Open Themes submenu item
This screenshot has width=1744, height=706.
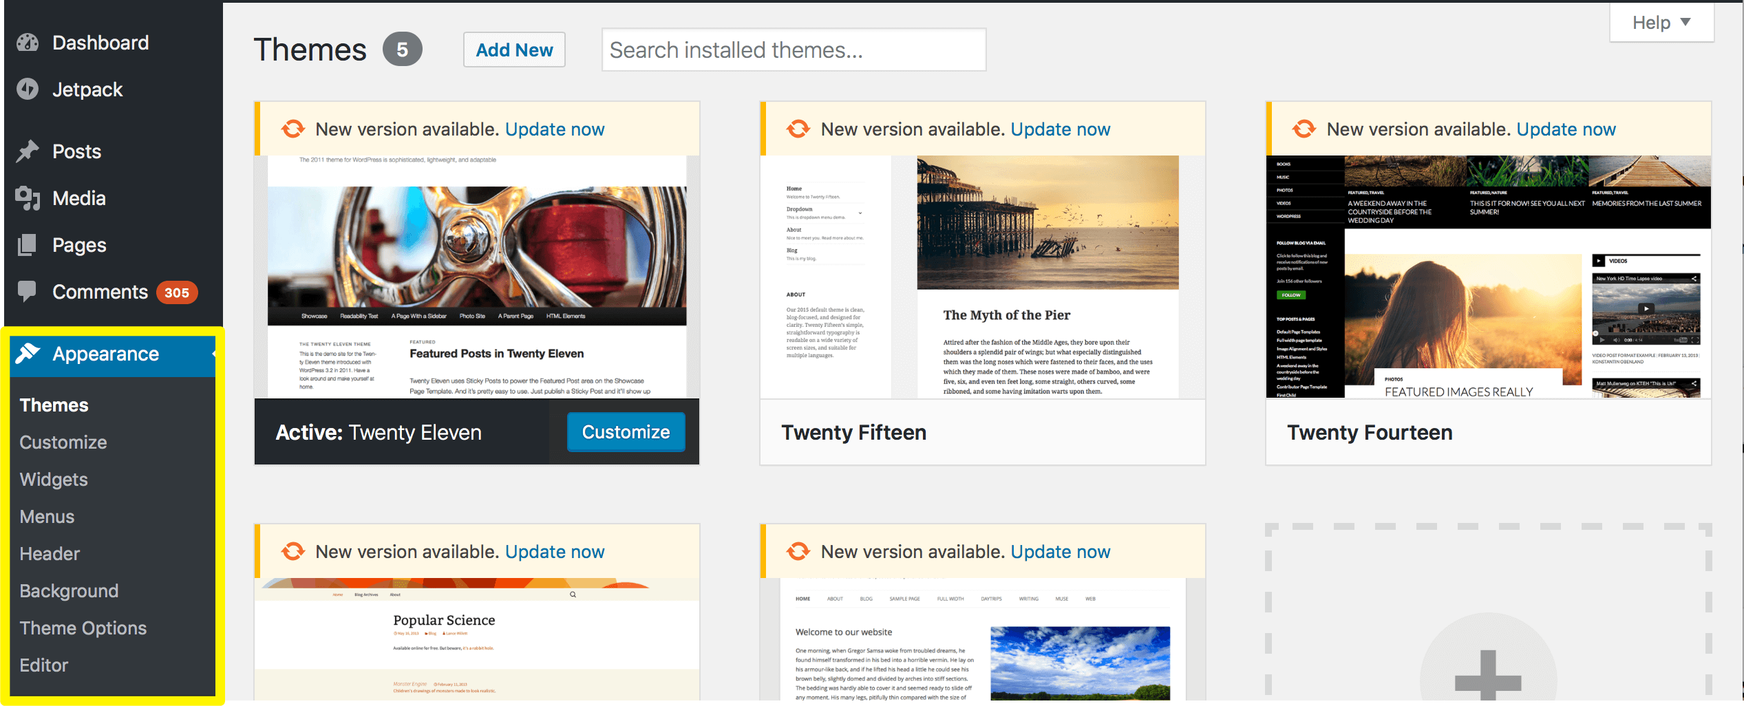54,405
